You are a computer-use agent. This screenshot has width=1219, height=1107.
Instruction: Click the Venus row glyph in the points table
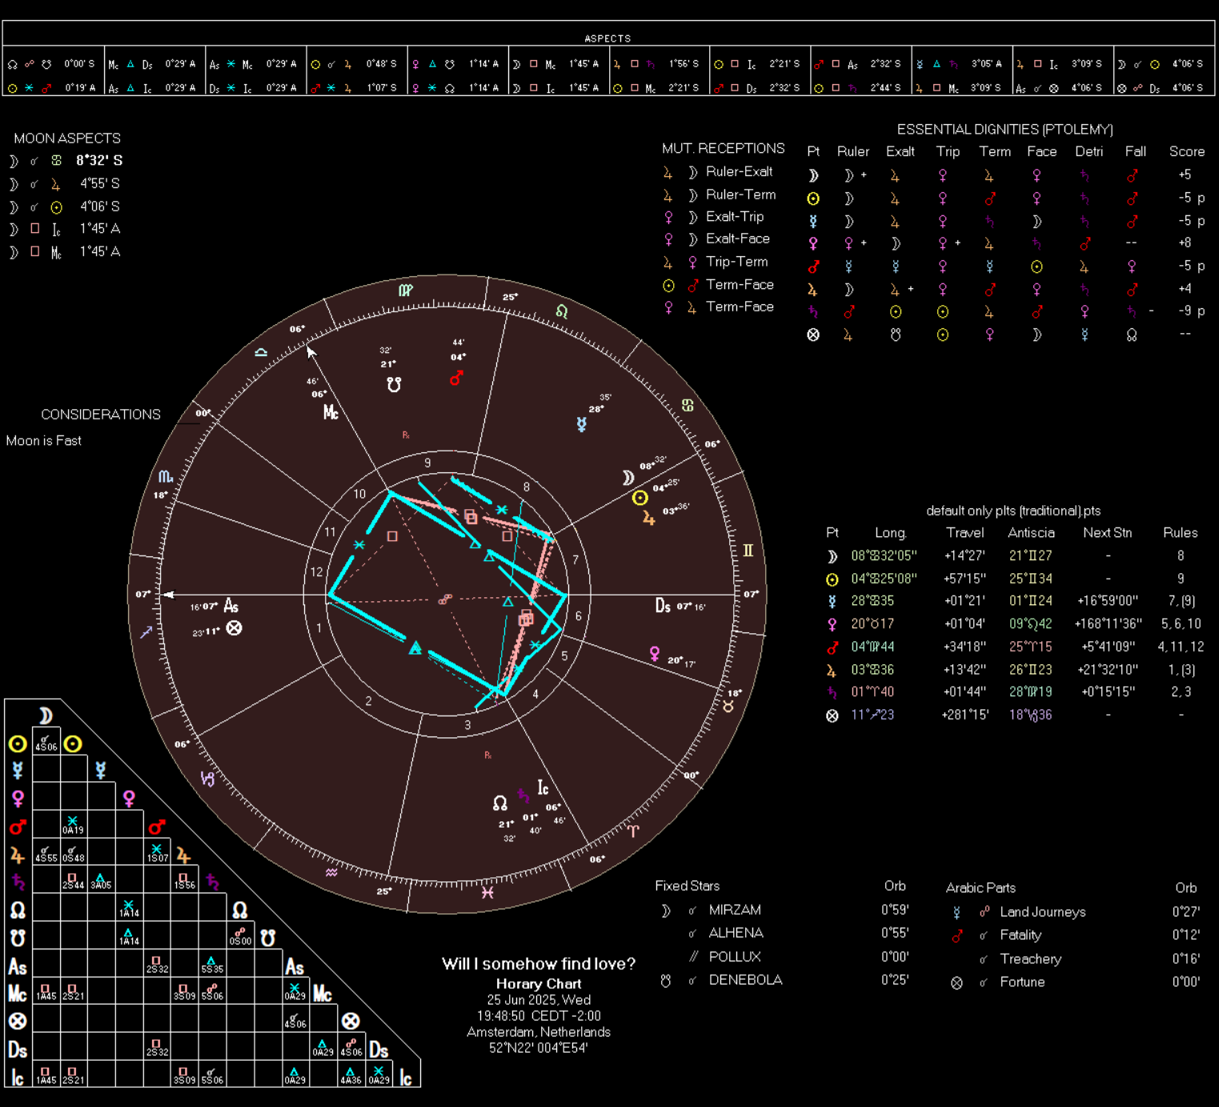click(x=832, y=624)
